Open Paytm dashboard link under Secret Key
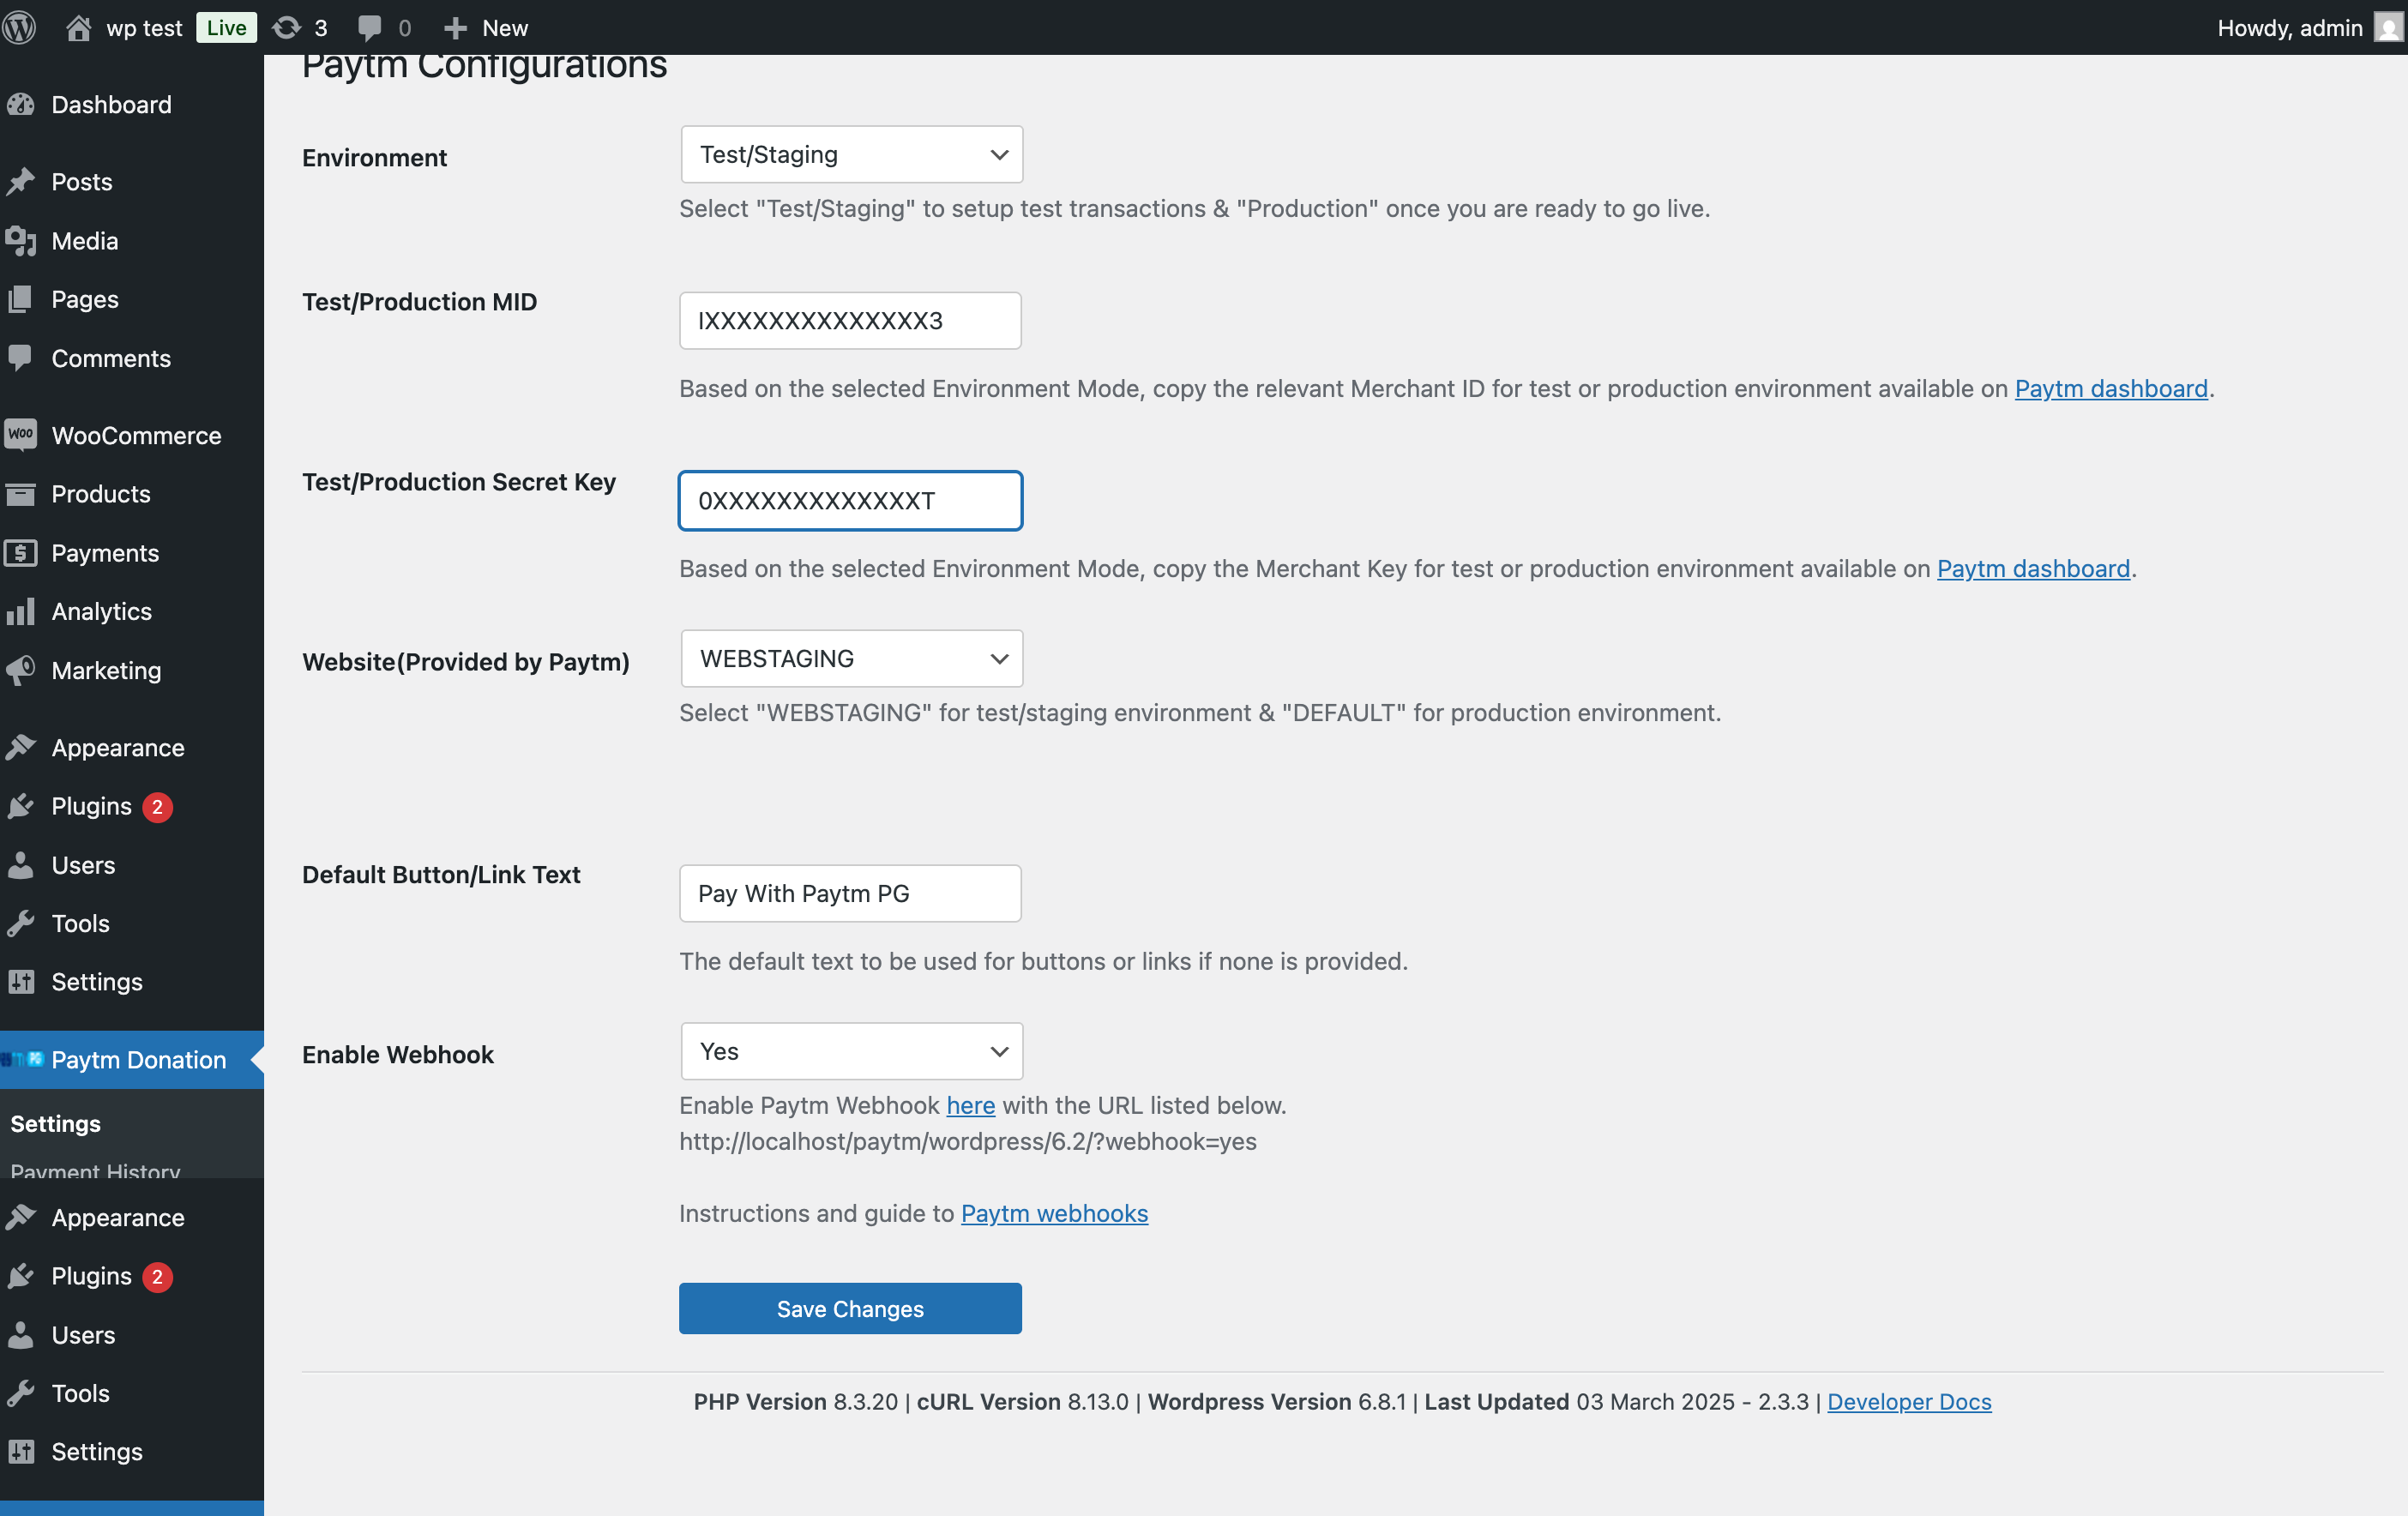 pyautogui.click(x=2033, y=568)
